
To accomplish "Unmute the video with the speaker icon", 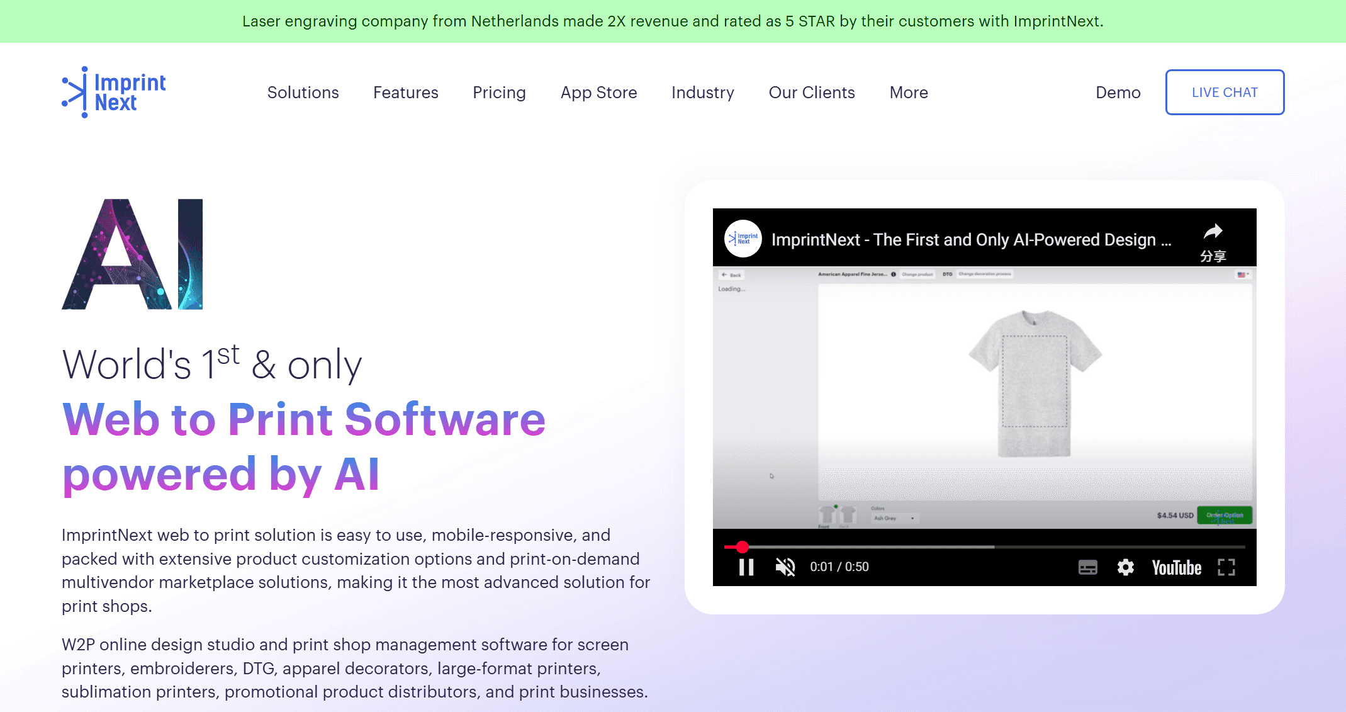I will (x=785, y=567).
